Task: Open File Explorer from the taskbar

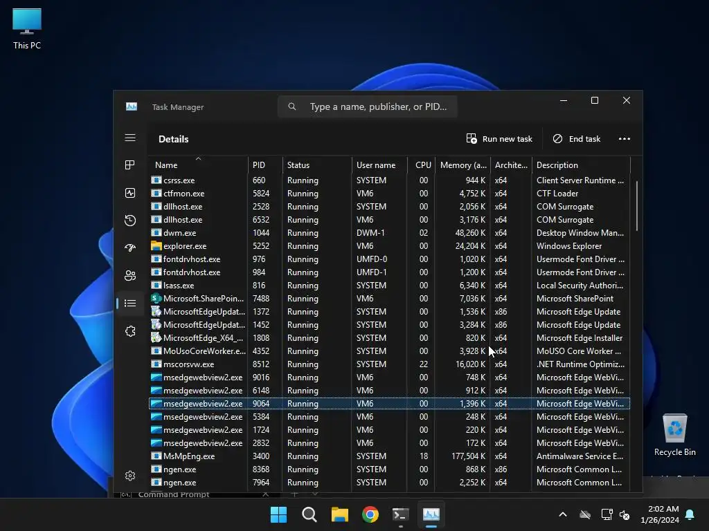Action: 339,514
